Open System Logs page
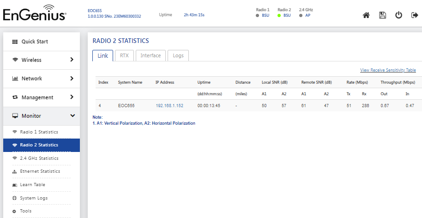This screenshot has height=218, width=422. point(42,198)
